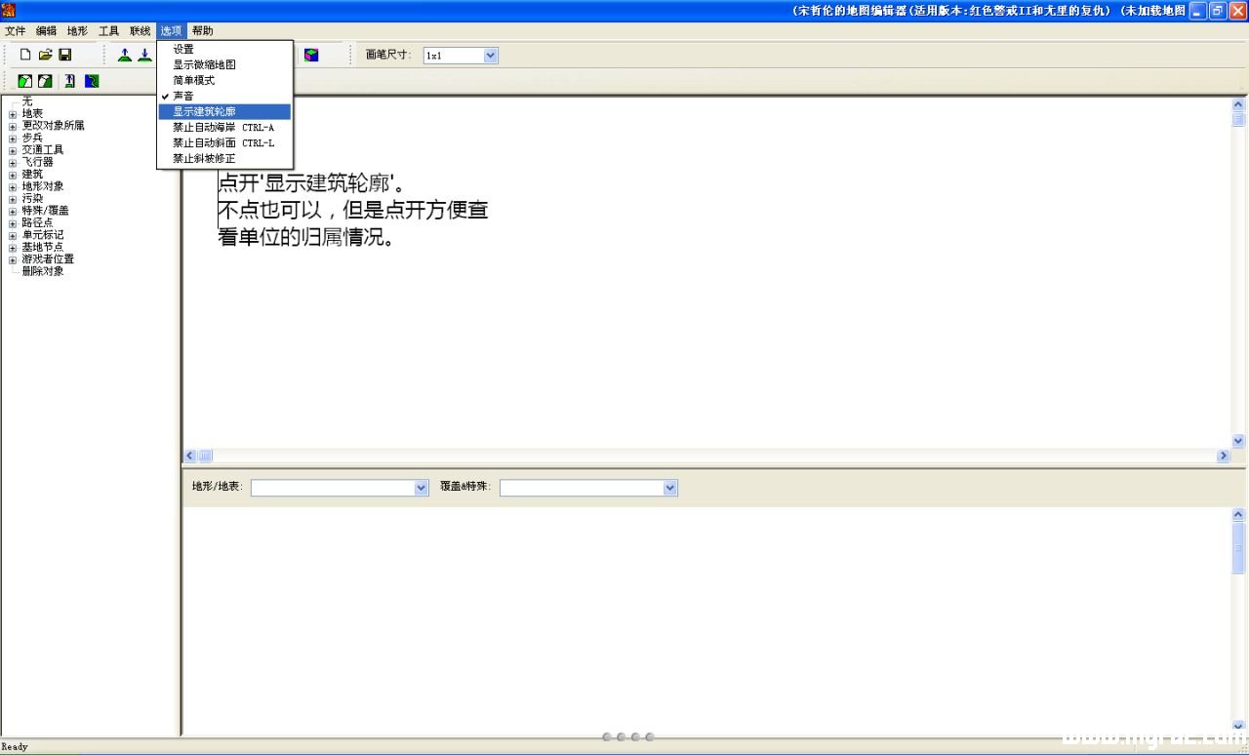Image resolution: width=1249 pixels, height=755 pixels.
Task: Open the 地形/地表 combo box
Action: click(x=340, y=488)
